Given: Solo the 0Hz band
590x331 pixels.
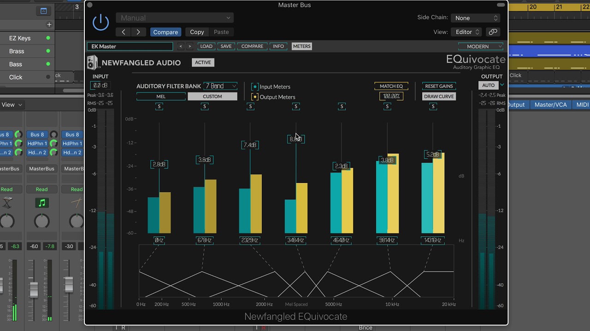Looking at the screenshot, I should (159, 106).
